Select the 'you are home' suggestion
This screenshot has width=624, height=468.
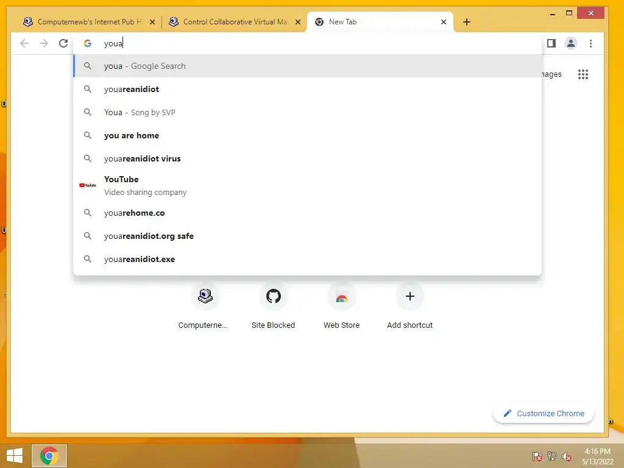click(x=307, y=135)
